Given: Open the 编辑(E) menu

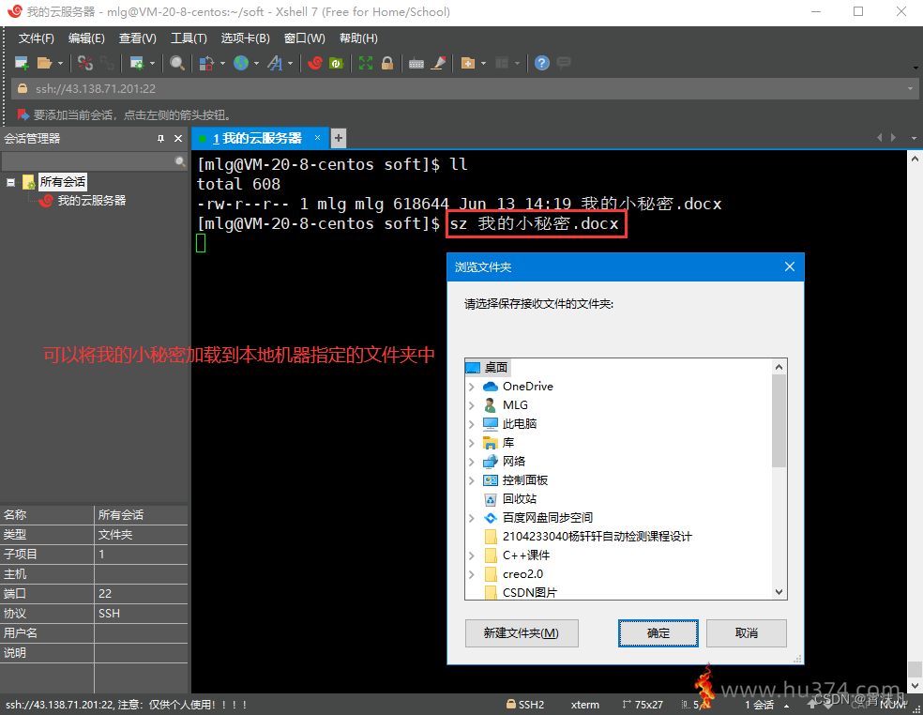Looking at the screenshot, I should point(86,38).
